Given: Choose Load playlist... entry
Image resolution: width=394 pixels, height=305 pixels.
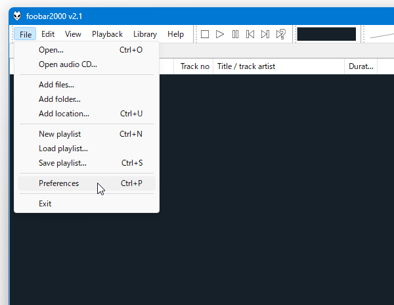Looking at the screenshot, I should click(87, 149).
